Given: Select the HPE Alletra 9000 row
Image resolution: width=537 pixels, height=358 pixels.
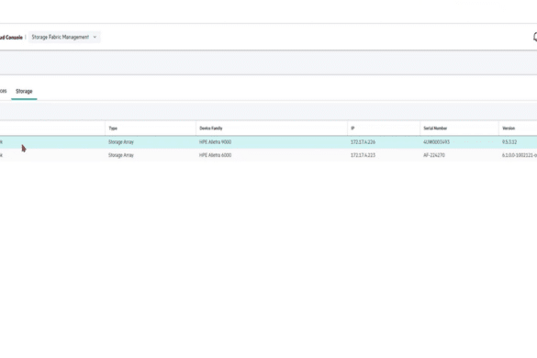Looking at the screenshot, I should [268, 142].
